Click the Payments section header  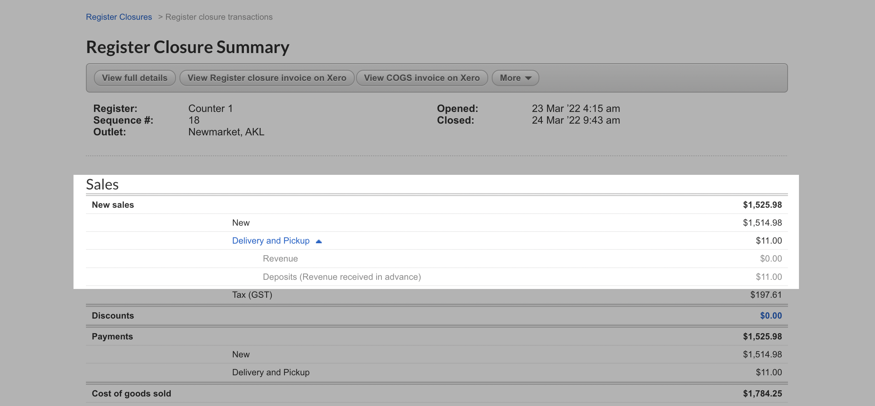pyautogui.click(x=112, y=337)
